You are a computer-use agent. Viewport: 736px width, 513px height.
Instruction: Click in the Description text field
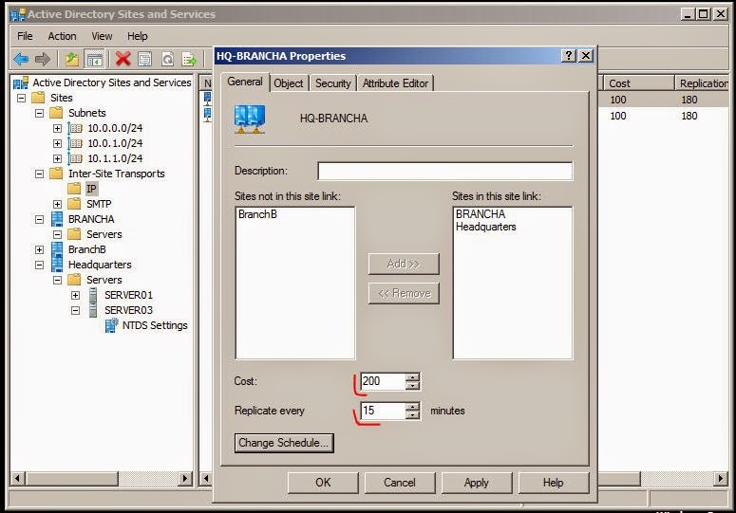[445, 171]
